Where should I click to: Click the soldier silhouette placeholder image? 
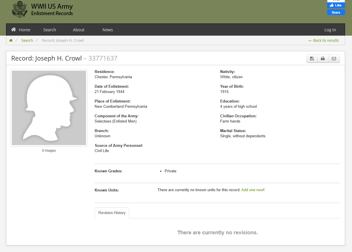click(49, 108)
